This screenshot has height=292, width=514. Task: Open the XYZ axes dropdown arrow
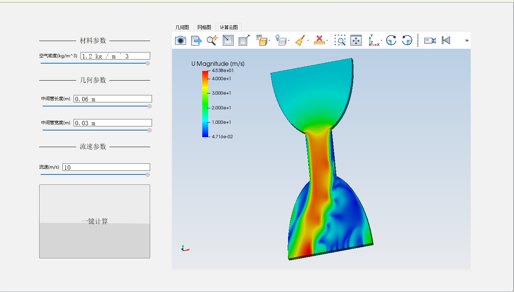(381, 41)
